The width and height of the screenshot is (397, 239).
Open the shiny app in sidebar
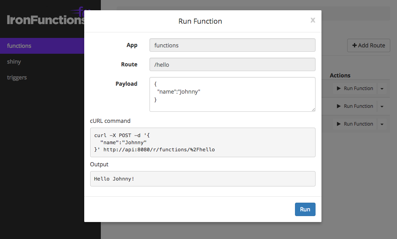click(14, 62)
